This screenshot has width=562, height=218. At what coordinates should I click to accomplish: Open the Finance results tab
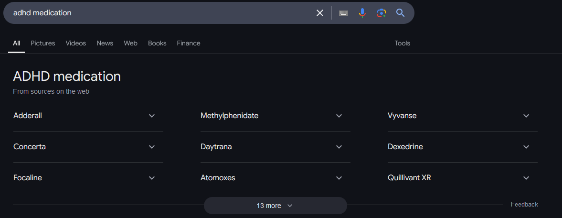[x=189, y=43]
